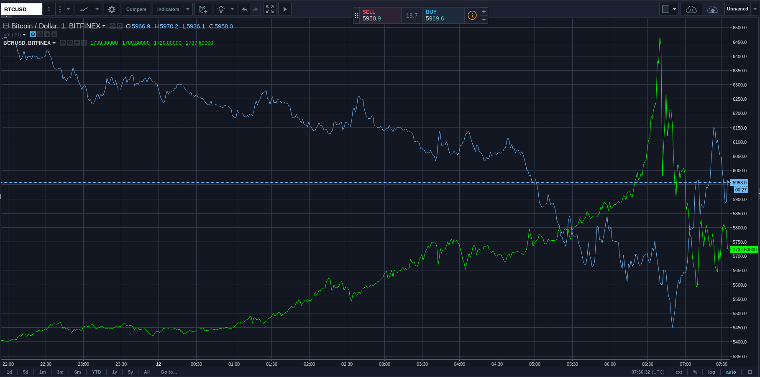Select the 6m time range
Image resolution: width=760 pixels, height=377 pixels.
tap(78, 372)
